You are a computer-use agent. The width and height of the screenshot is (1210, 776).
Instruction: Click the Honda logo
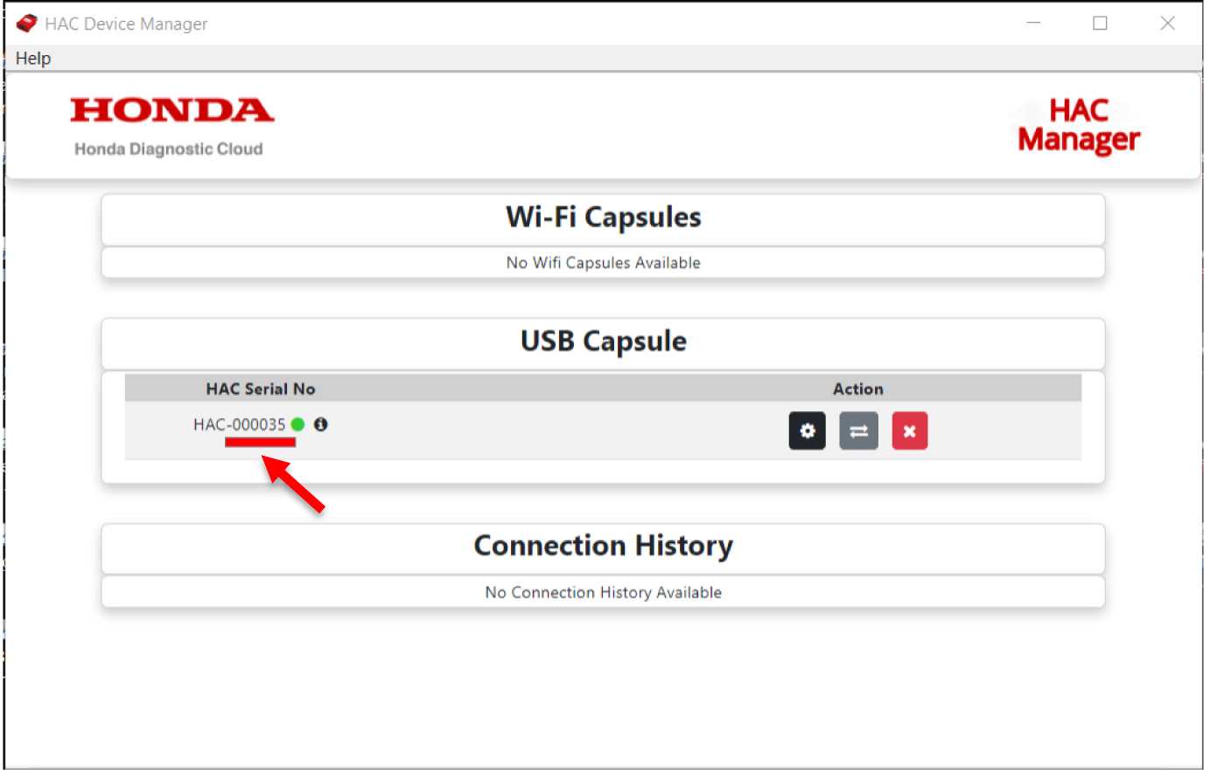tap(172, 110)
